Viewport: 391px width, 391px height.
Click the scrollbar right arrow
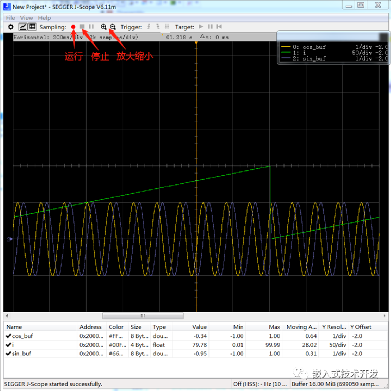click(384, 316)
